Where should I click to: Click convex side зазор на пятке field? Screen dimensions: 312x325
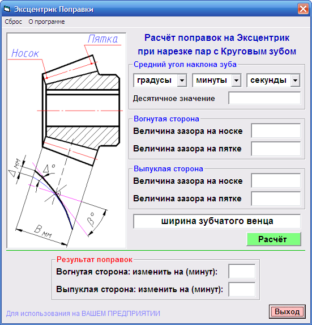click(276, 199)
